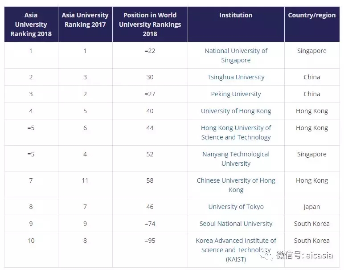Select the world position cell 46

click(150, 207)
